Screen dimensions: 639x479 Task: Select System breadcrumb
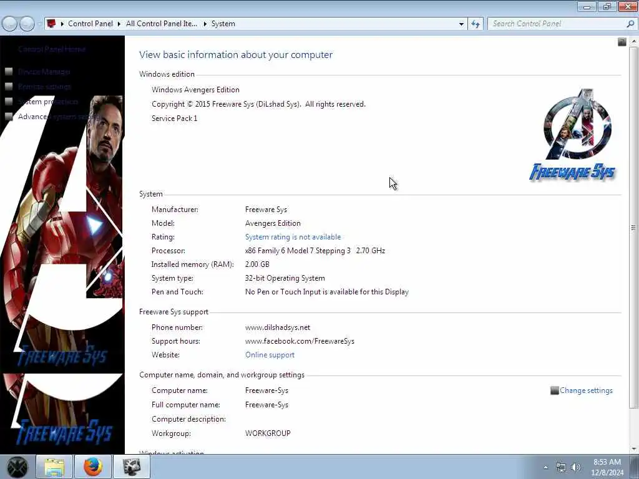click(223, 24)
